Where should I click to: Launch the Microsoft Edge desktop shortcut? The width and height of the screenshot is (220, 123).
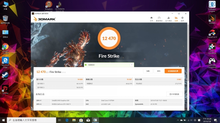coord(5,63)
